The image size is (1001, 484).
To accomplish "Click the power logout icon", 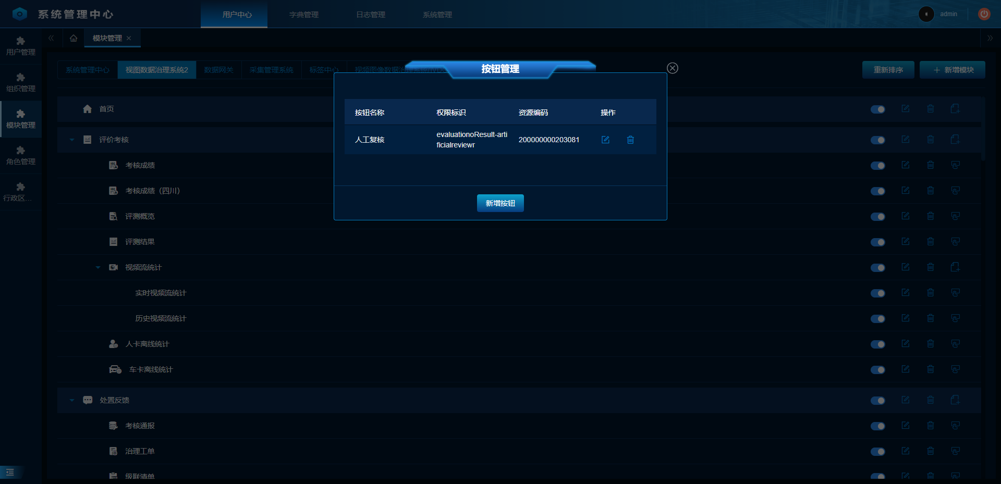I will [984, 14].
